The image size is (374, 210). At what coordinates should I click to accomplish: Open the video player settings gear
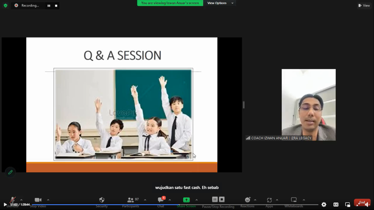[x=324, y=205]
